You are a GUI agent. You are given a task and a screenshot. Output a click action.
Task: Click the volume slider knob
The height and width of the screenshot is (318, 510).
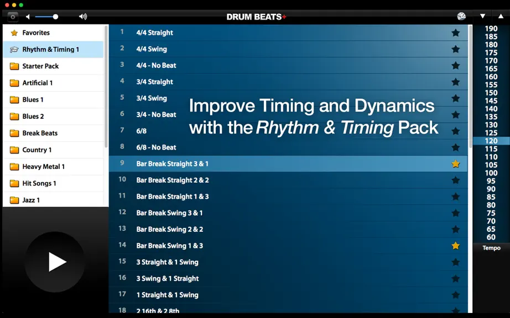[56, 17]
